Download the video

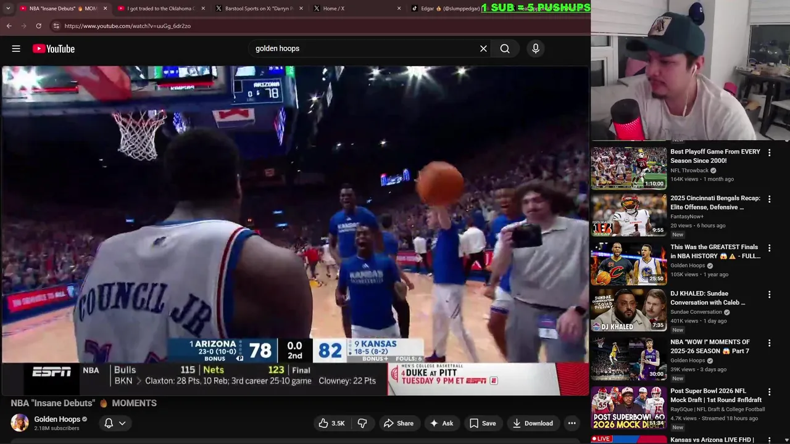coord(533,423)
